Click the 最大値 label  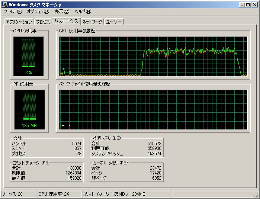pyautogui.click(x=18, y=178)
